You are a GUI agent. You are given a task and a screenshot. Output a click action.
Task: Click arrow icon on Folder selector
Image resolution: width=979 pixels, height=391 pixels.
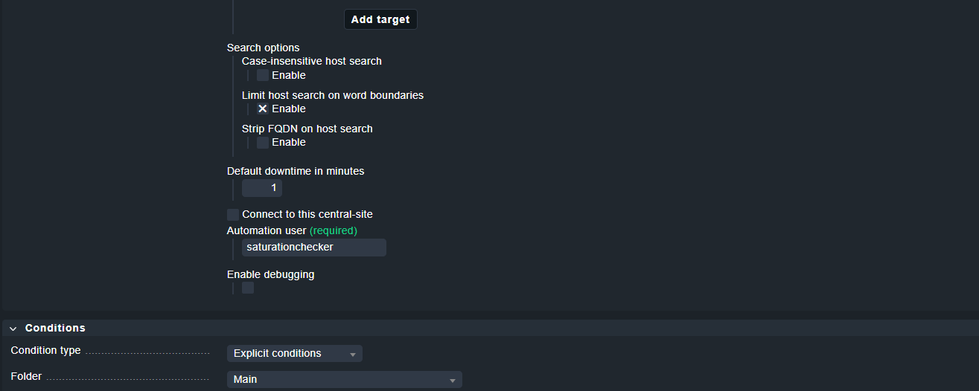click(452, 380)
